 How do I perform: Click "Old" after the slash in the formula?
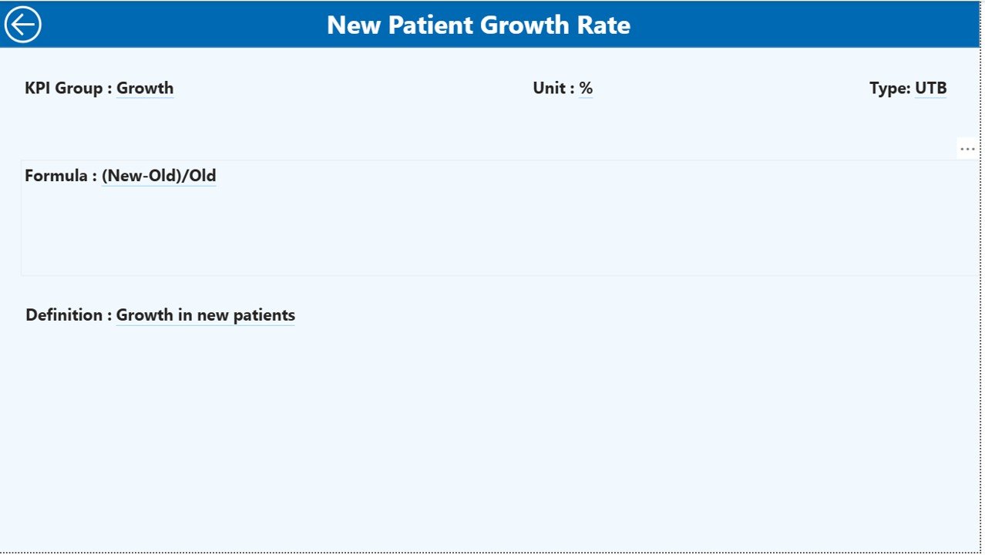click(x=203, y=176)
